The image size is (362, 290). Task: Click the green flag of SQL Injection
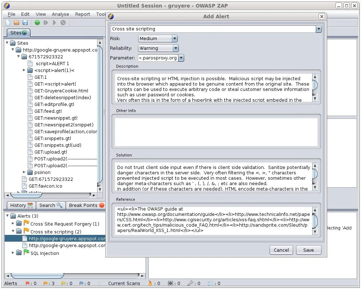click(26, 252)
